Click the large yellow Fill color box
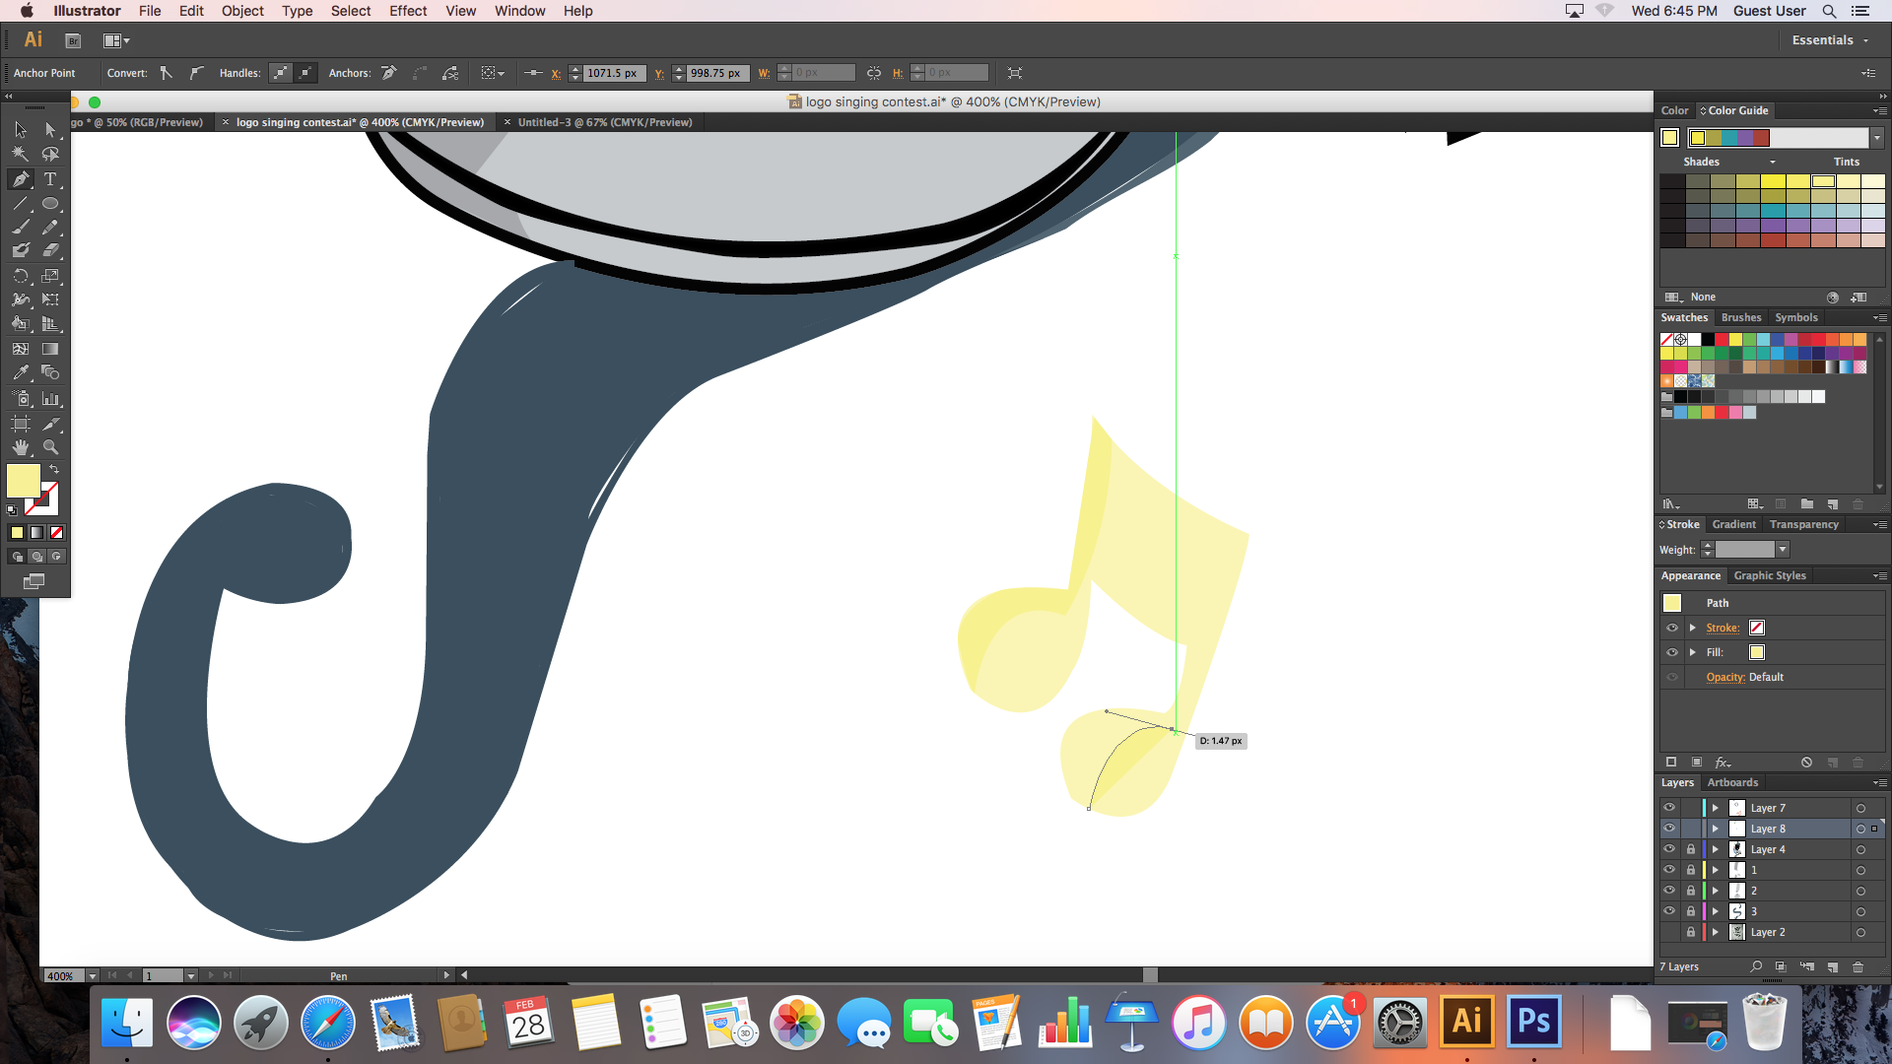 click(23, 481)
